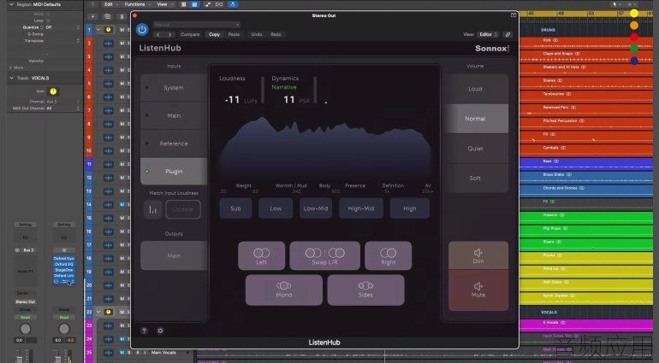Open the MIDI Out Channel dropdown
Viewport: 659px width, 363px height.
click(x=62, y=108)
